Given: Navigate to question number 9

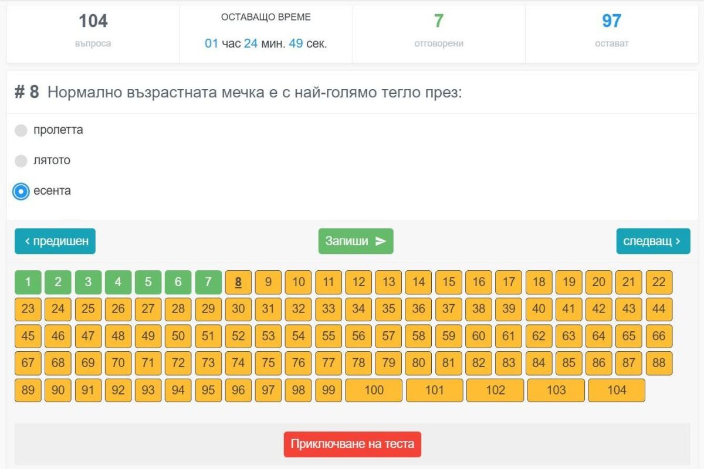Looking at the screenshot, I should coord(268,282).
